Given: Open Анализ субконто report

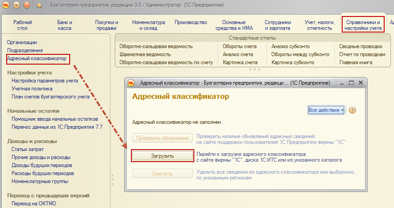Looking at the screenshot, I should pyautogui.click(x=290, y=46).
